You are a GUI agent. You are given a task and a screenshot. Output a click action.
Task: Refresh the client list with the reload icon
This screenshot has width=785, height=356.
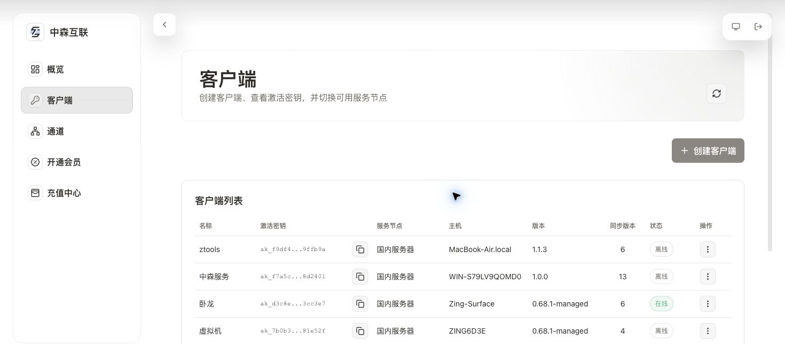click(x=717, y=94)
